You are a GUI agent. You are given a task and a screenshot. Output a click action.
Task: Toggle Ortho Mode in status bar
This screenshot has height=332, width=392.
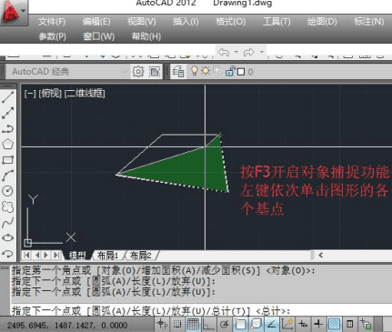tap(208, 325)
